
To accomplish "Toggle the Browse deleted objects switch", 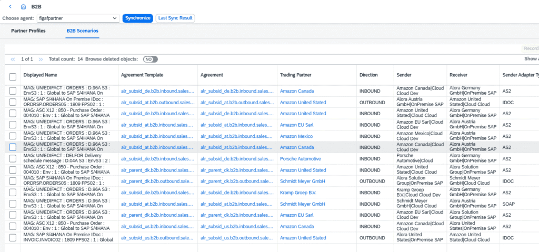I will click(x=151, y=59).
